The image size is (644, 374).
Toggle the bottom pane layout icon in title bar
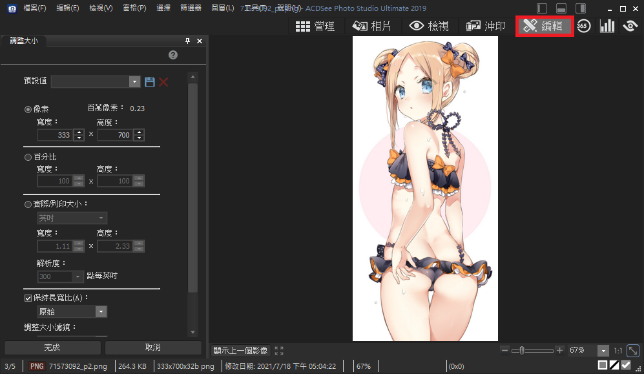coord(561,8)
